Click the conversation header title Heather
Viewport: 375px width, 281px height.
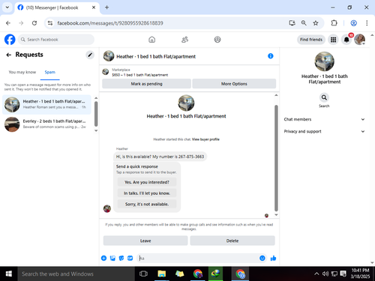[156, 56]
